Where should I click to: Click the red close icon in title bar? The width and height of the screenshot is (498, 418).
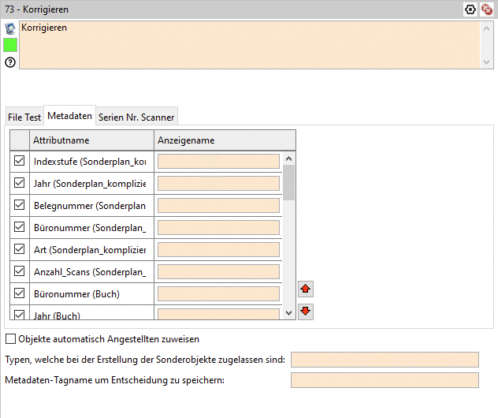pos(486,9)
